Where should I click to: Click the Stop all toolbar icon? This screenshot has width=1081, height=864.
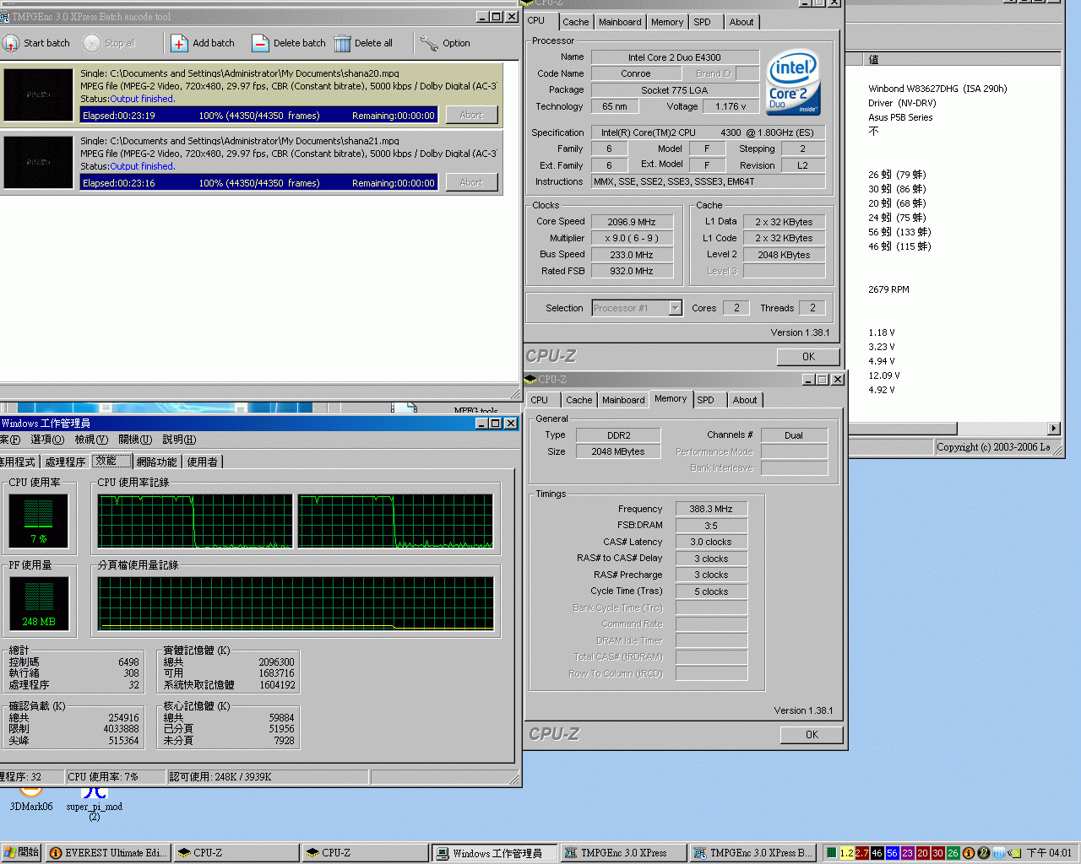(91, 43)
